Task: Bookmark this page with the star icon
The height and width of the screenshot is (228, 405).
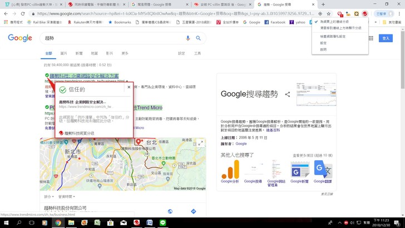Action: click(x=329, y=13)
